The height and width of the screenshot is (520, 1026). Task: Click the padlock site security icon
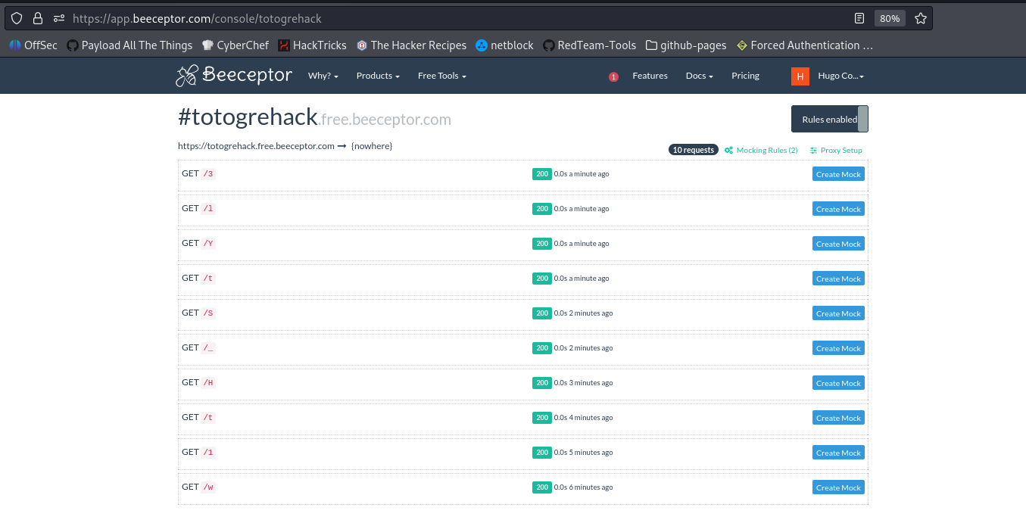coord(38,18)
